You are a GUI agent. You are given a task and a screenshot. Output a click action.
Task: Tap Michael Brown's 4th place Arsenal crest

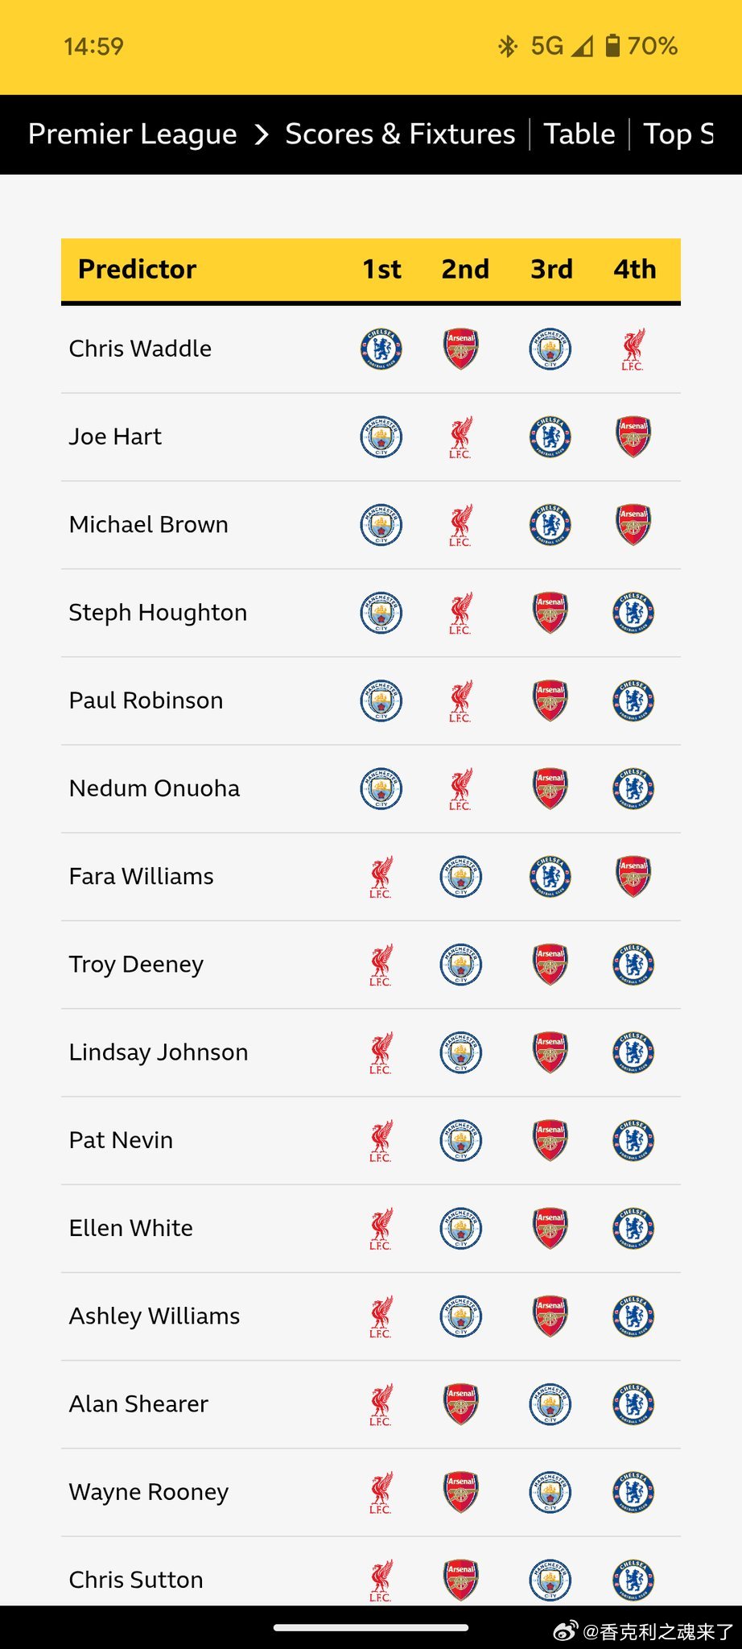click(x=633, y=524)
